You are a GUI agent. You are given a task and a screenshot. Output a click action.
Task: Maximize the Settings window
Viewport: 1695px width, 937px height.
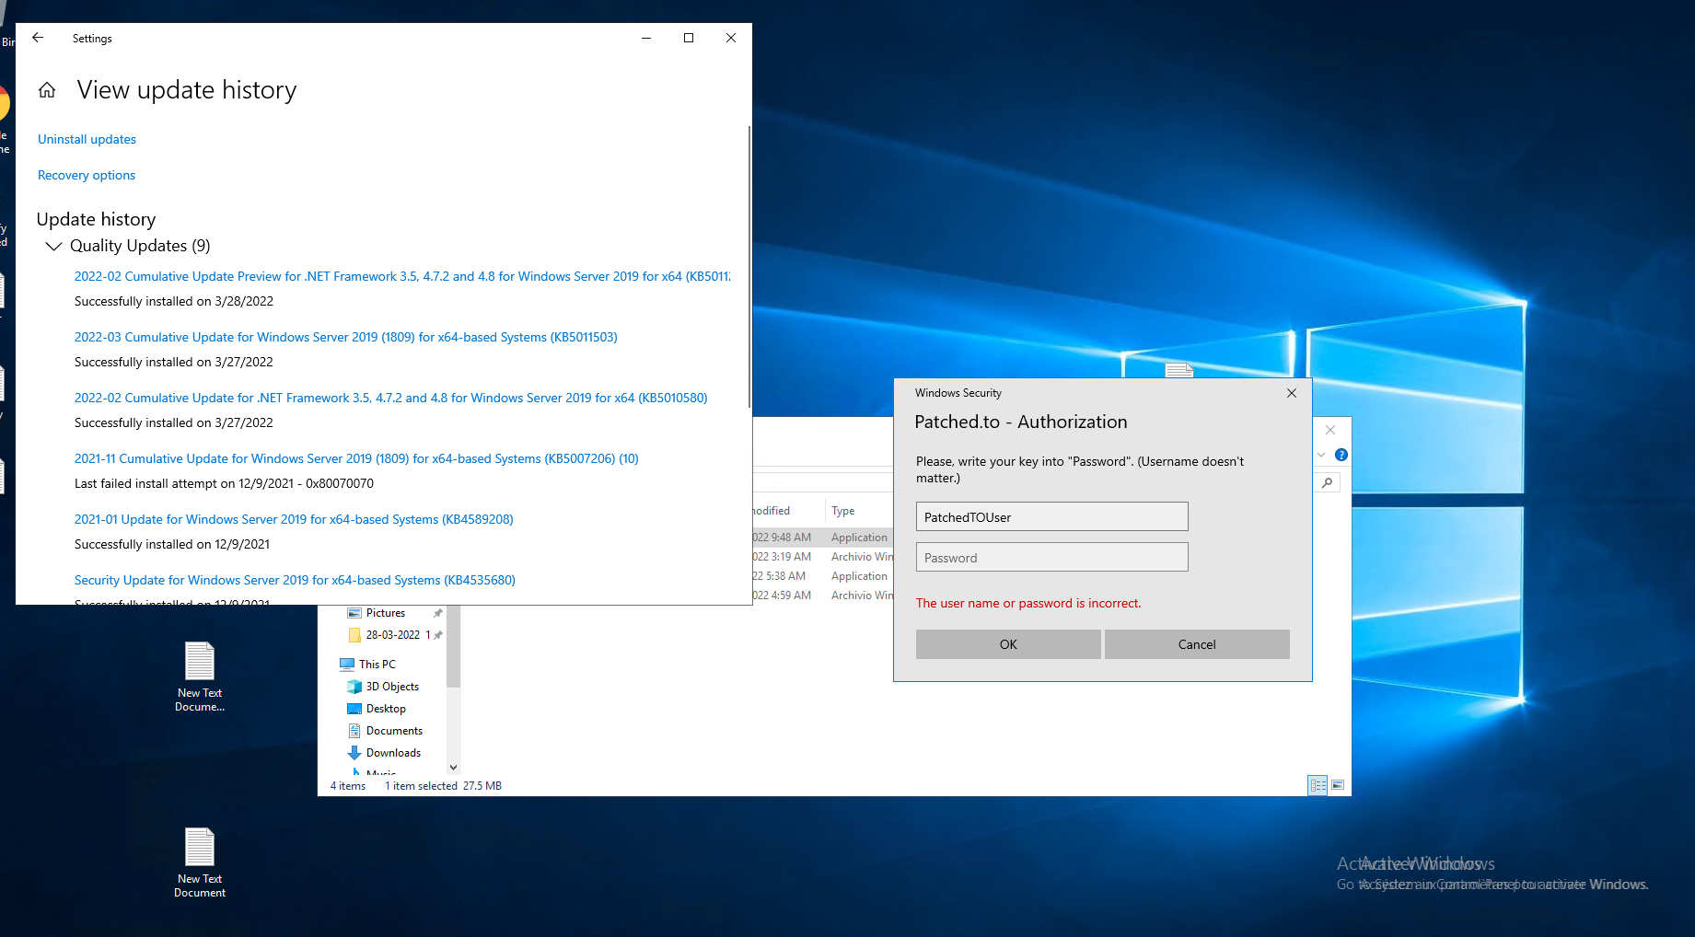(x=689, y=38)
